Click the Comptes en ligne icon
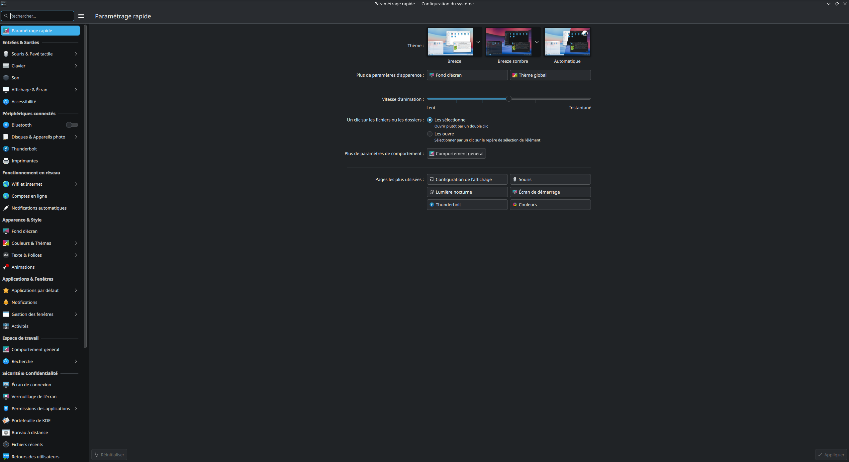The image size is (849, 462). pos(6,196)
